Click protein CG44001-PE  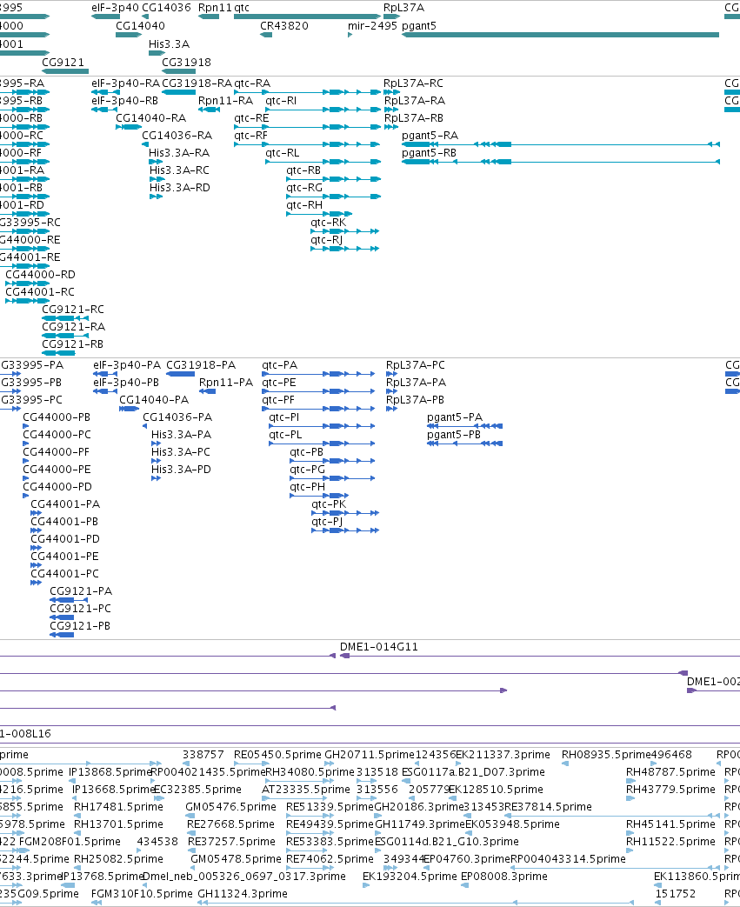pyautogui.click(x=65, y=556)
